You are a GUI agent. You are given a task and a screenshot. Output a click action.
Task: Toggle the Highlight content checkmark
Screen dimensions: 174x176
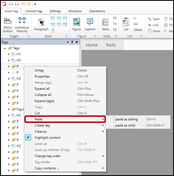28,137
